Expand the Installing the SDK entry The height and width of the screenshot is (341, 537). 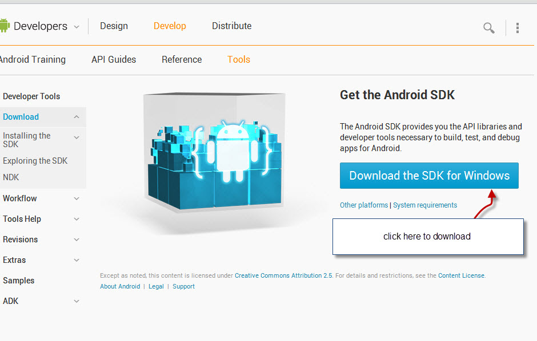(76, 137)
